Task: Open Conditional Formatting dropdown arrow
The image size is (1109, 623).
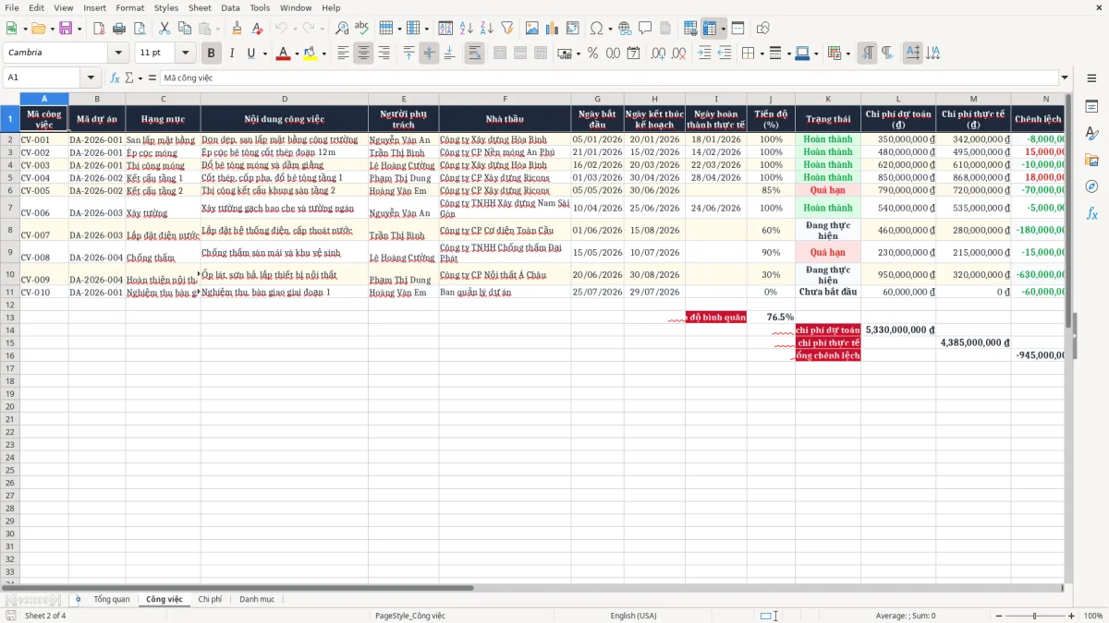Action: coord(847,54)
